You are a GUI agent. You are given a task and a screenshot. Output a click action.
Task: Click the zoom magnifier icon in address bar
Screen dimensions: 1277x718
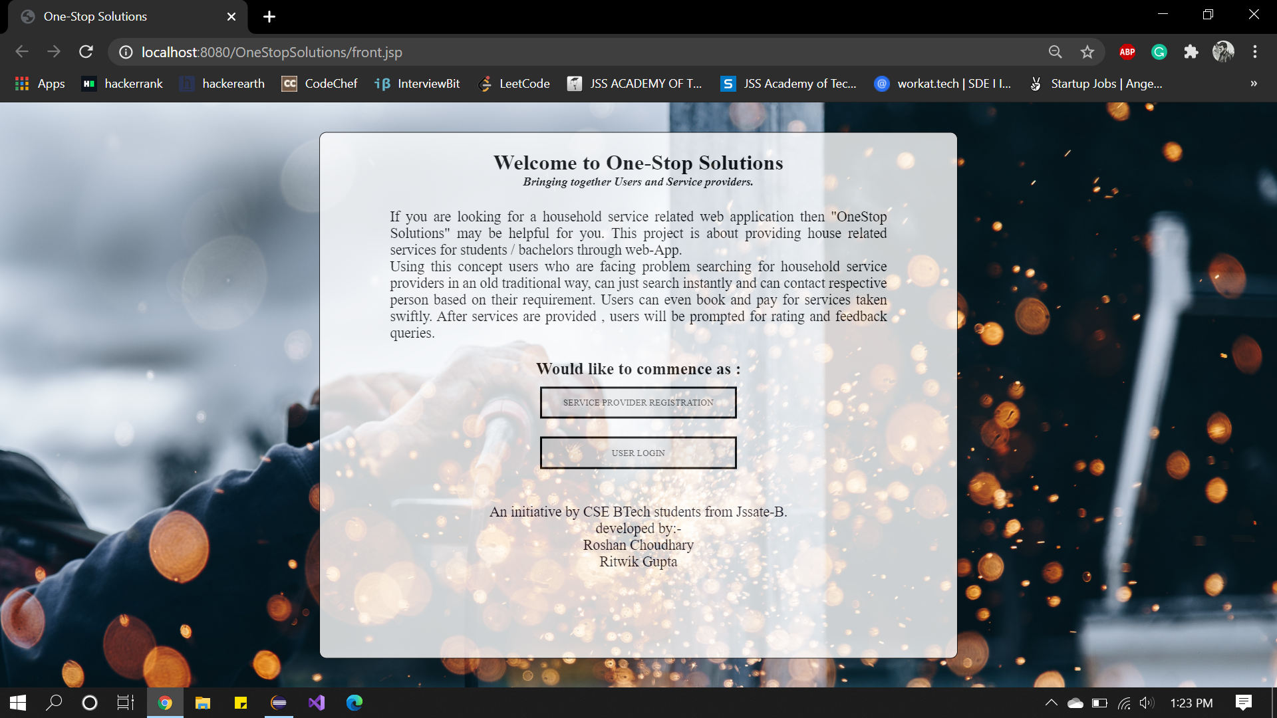pos(1056,52)
